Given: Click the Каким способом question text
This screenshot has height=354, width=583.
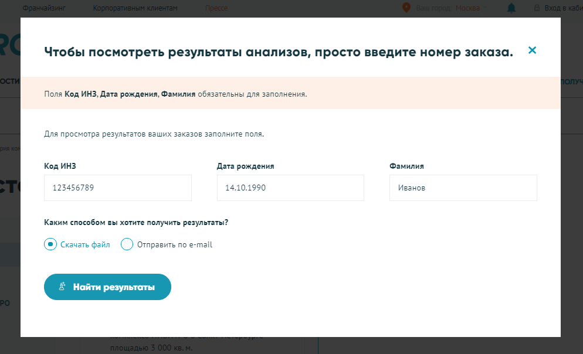Looking at the screenshot, I should pyautogui.click(x=136, y=223).
